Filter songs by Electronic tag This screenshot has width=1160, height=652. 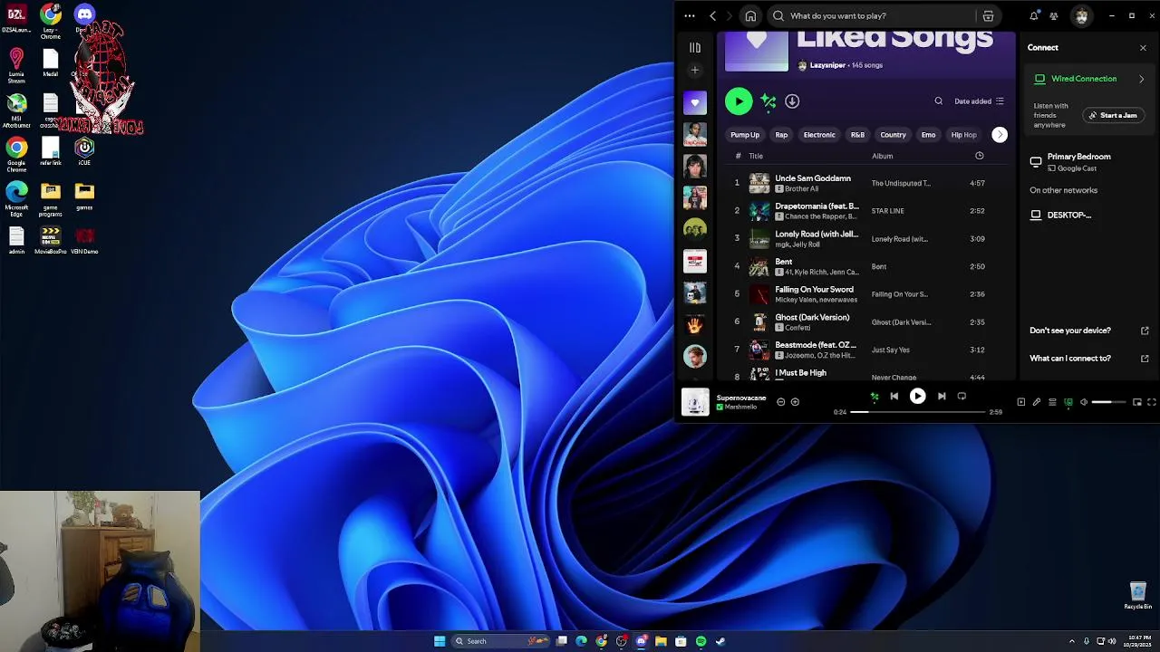[x=819, y=135]
